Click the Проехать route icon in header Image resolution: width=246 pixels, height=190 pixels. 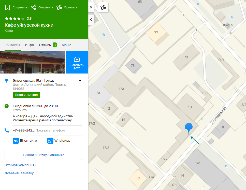click(59, 7)
